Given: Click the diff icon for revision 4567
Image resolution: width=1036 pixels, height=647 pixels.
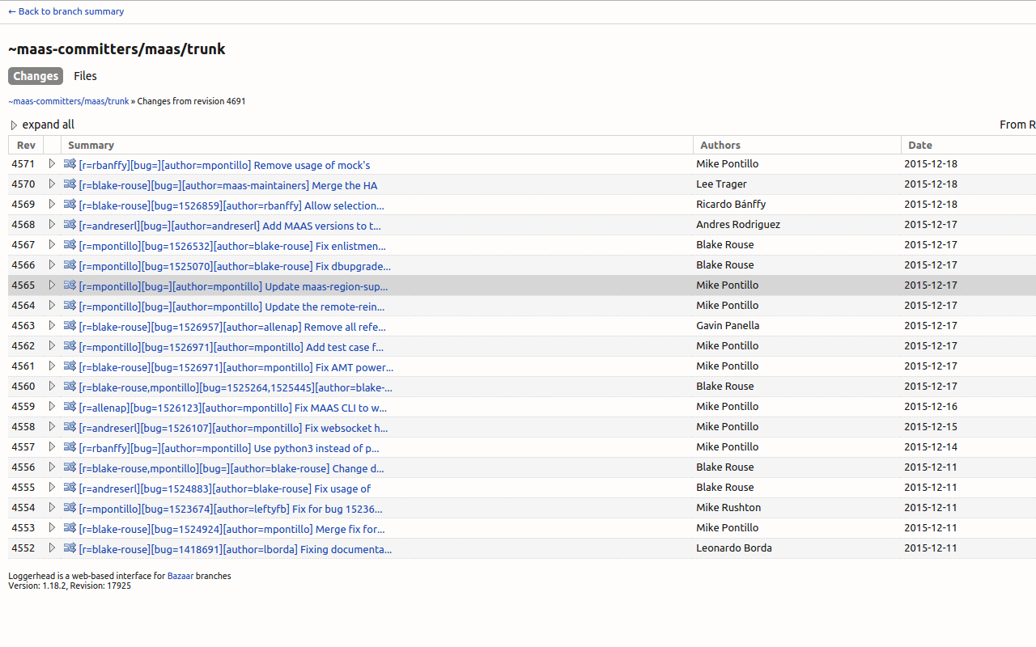Looking at the screenshot, I should click(x=70, y=244).
